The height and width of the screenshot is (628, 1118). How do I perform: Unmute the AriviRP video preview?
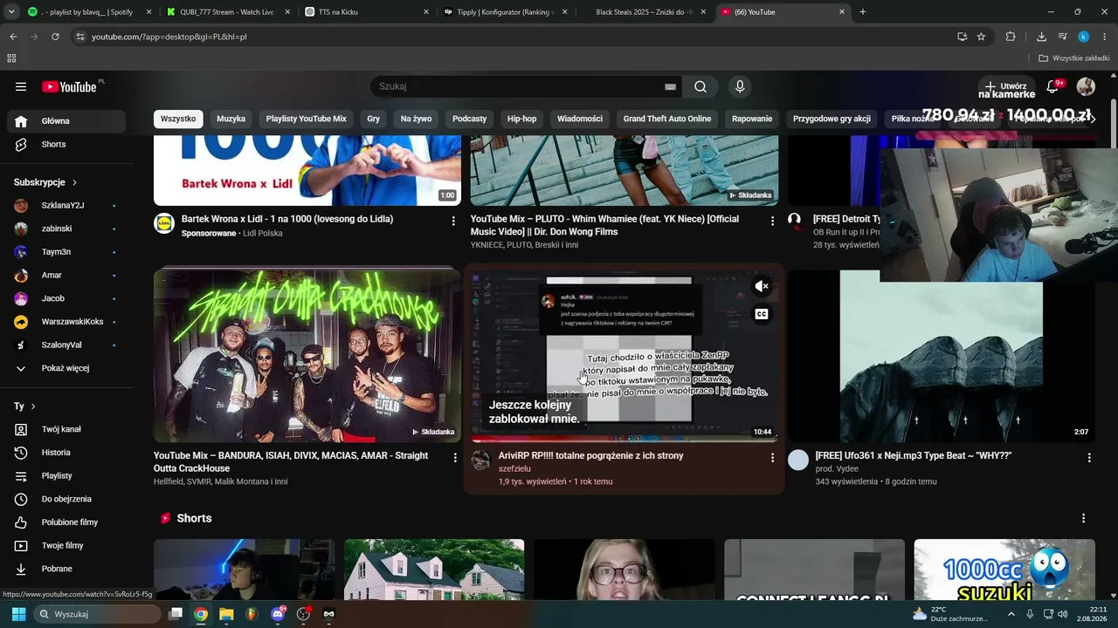click(762, 286)
